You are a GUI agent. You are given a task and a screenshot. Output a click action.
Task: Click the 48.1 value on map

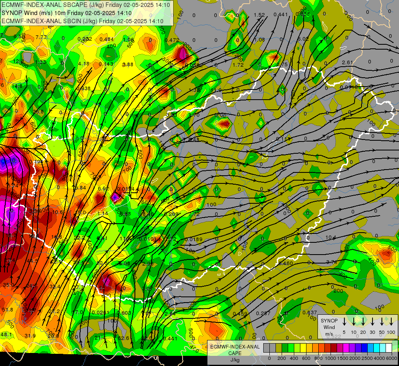[x=6, y=335]
